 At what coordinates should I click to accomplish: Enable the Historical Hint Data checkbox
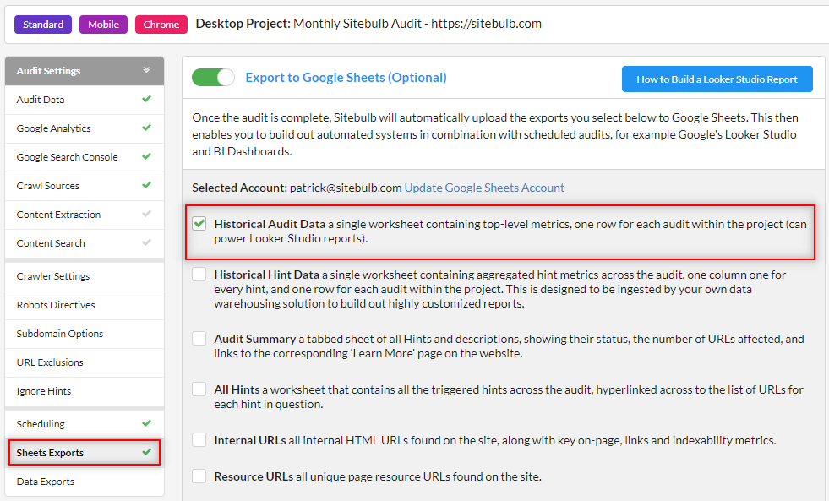pos(199,275)
